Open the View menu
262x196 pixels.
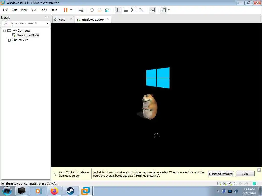point(24,10)
